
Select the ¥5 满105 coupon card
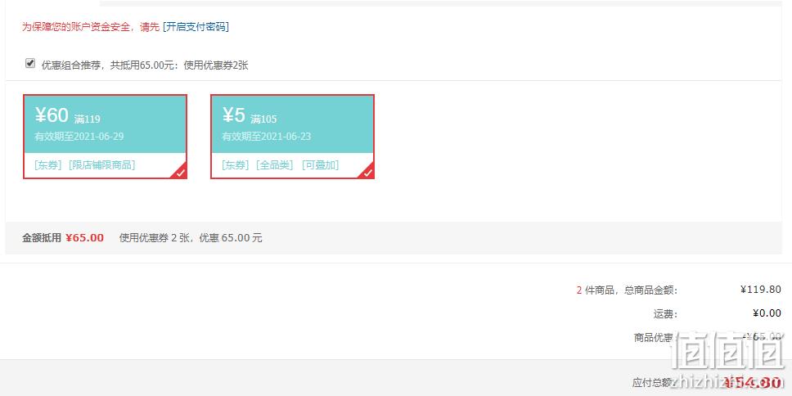pyautogui.click(x=292, y=137)
